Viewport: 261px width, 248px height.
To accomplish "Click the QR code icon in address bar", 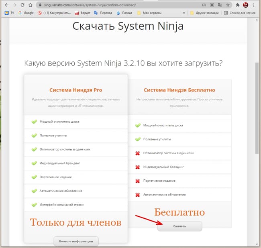I will pyautogui.click(x=212, y=5).
